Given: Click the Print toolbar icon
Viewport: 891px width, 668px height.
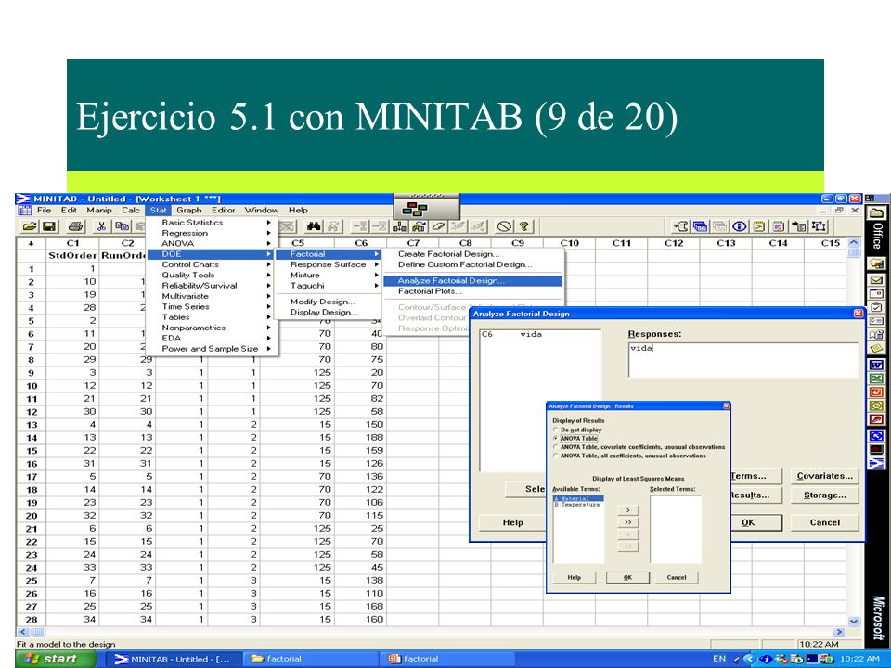Looking at the screenshot, I should point(75,226).
